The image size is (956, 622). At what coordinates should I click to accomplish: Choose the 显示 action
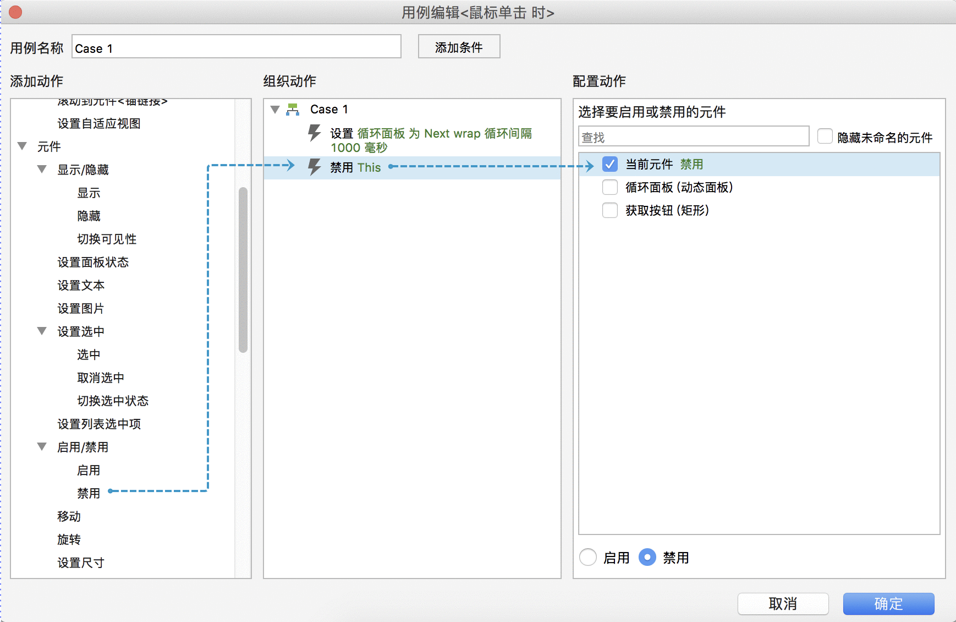(x=89, y=193)
